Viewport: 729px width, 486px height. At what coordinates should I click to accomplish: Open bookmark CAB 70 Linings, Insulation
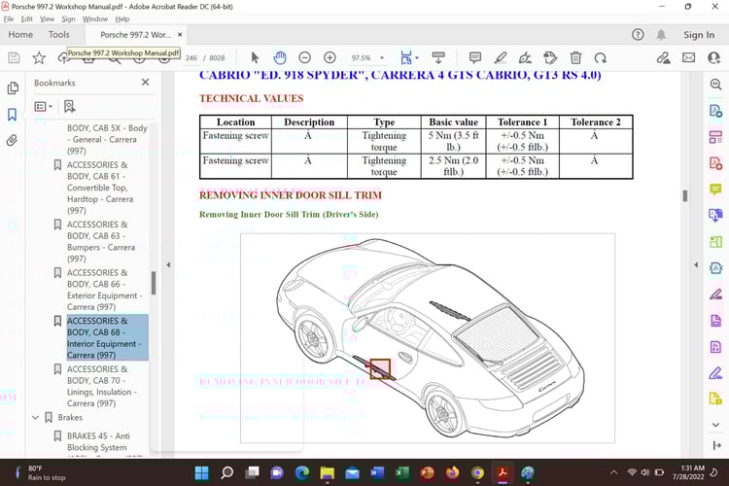tap(102, 386)
